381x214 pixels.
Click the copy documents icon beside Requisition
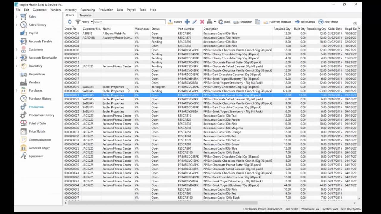258,22
